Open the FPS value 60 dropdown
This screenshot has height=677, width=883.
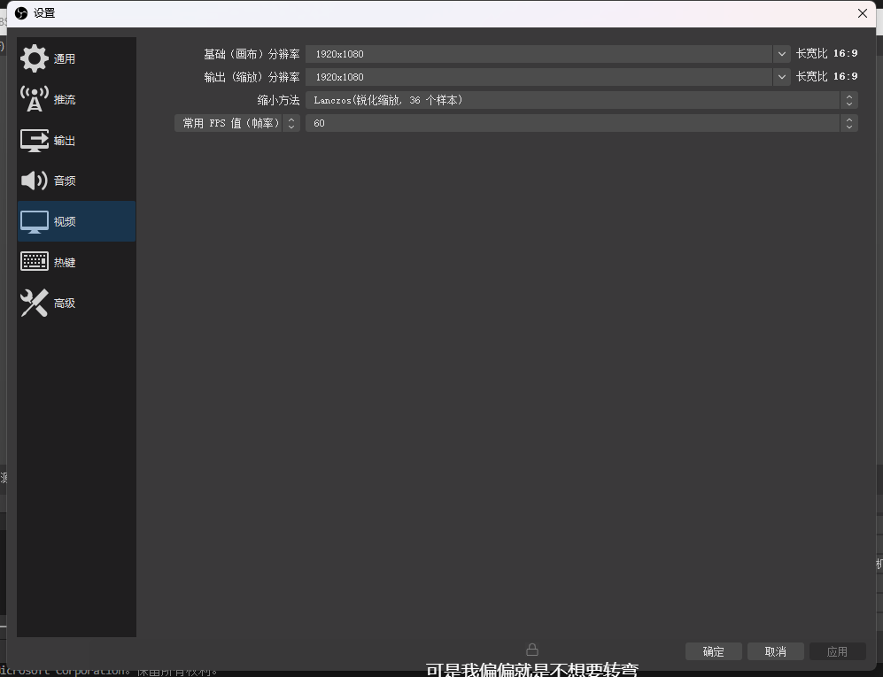pos(581,123)
